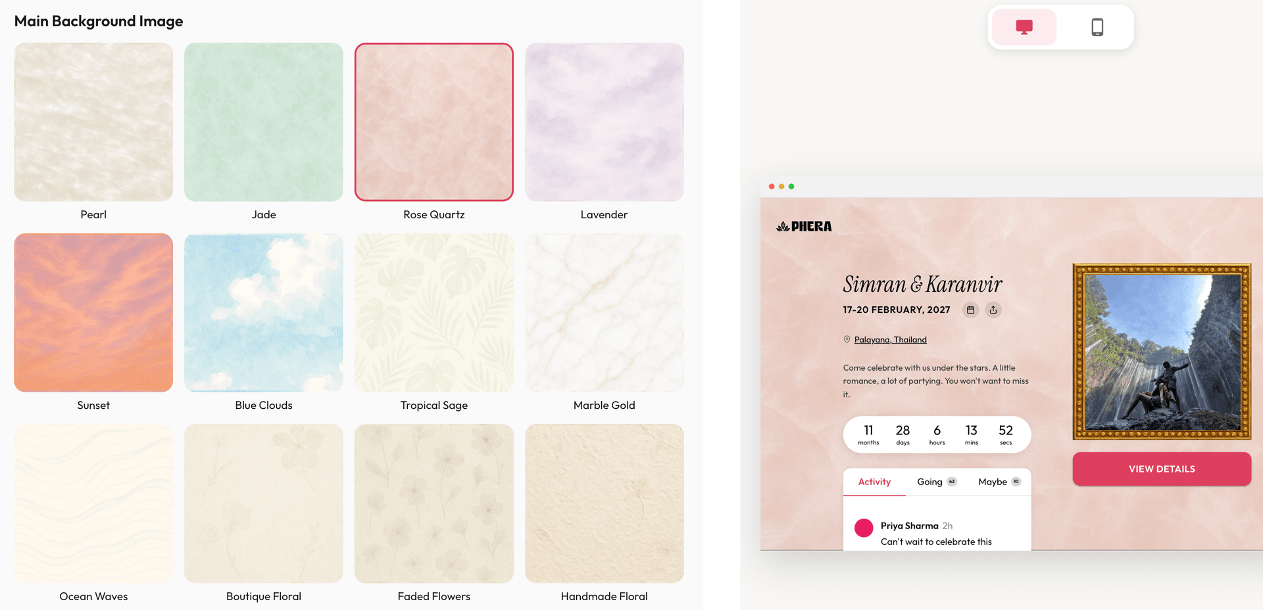Viewport: 1263px width, 610px height.
Task: Switch to mobile phone preview icon
Action: pyautogui.click(x=1096, y=27)
